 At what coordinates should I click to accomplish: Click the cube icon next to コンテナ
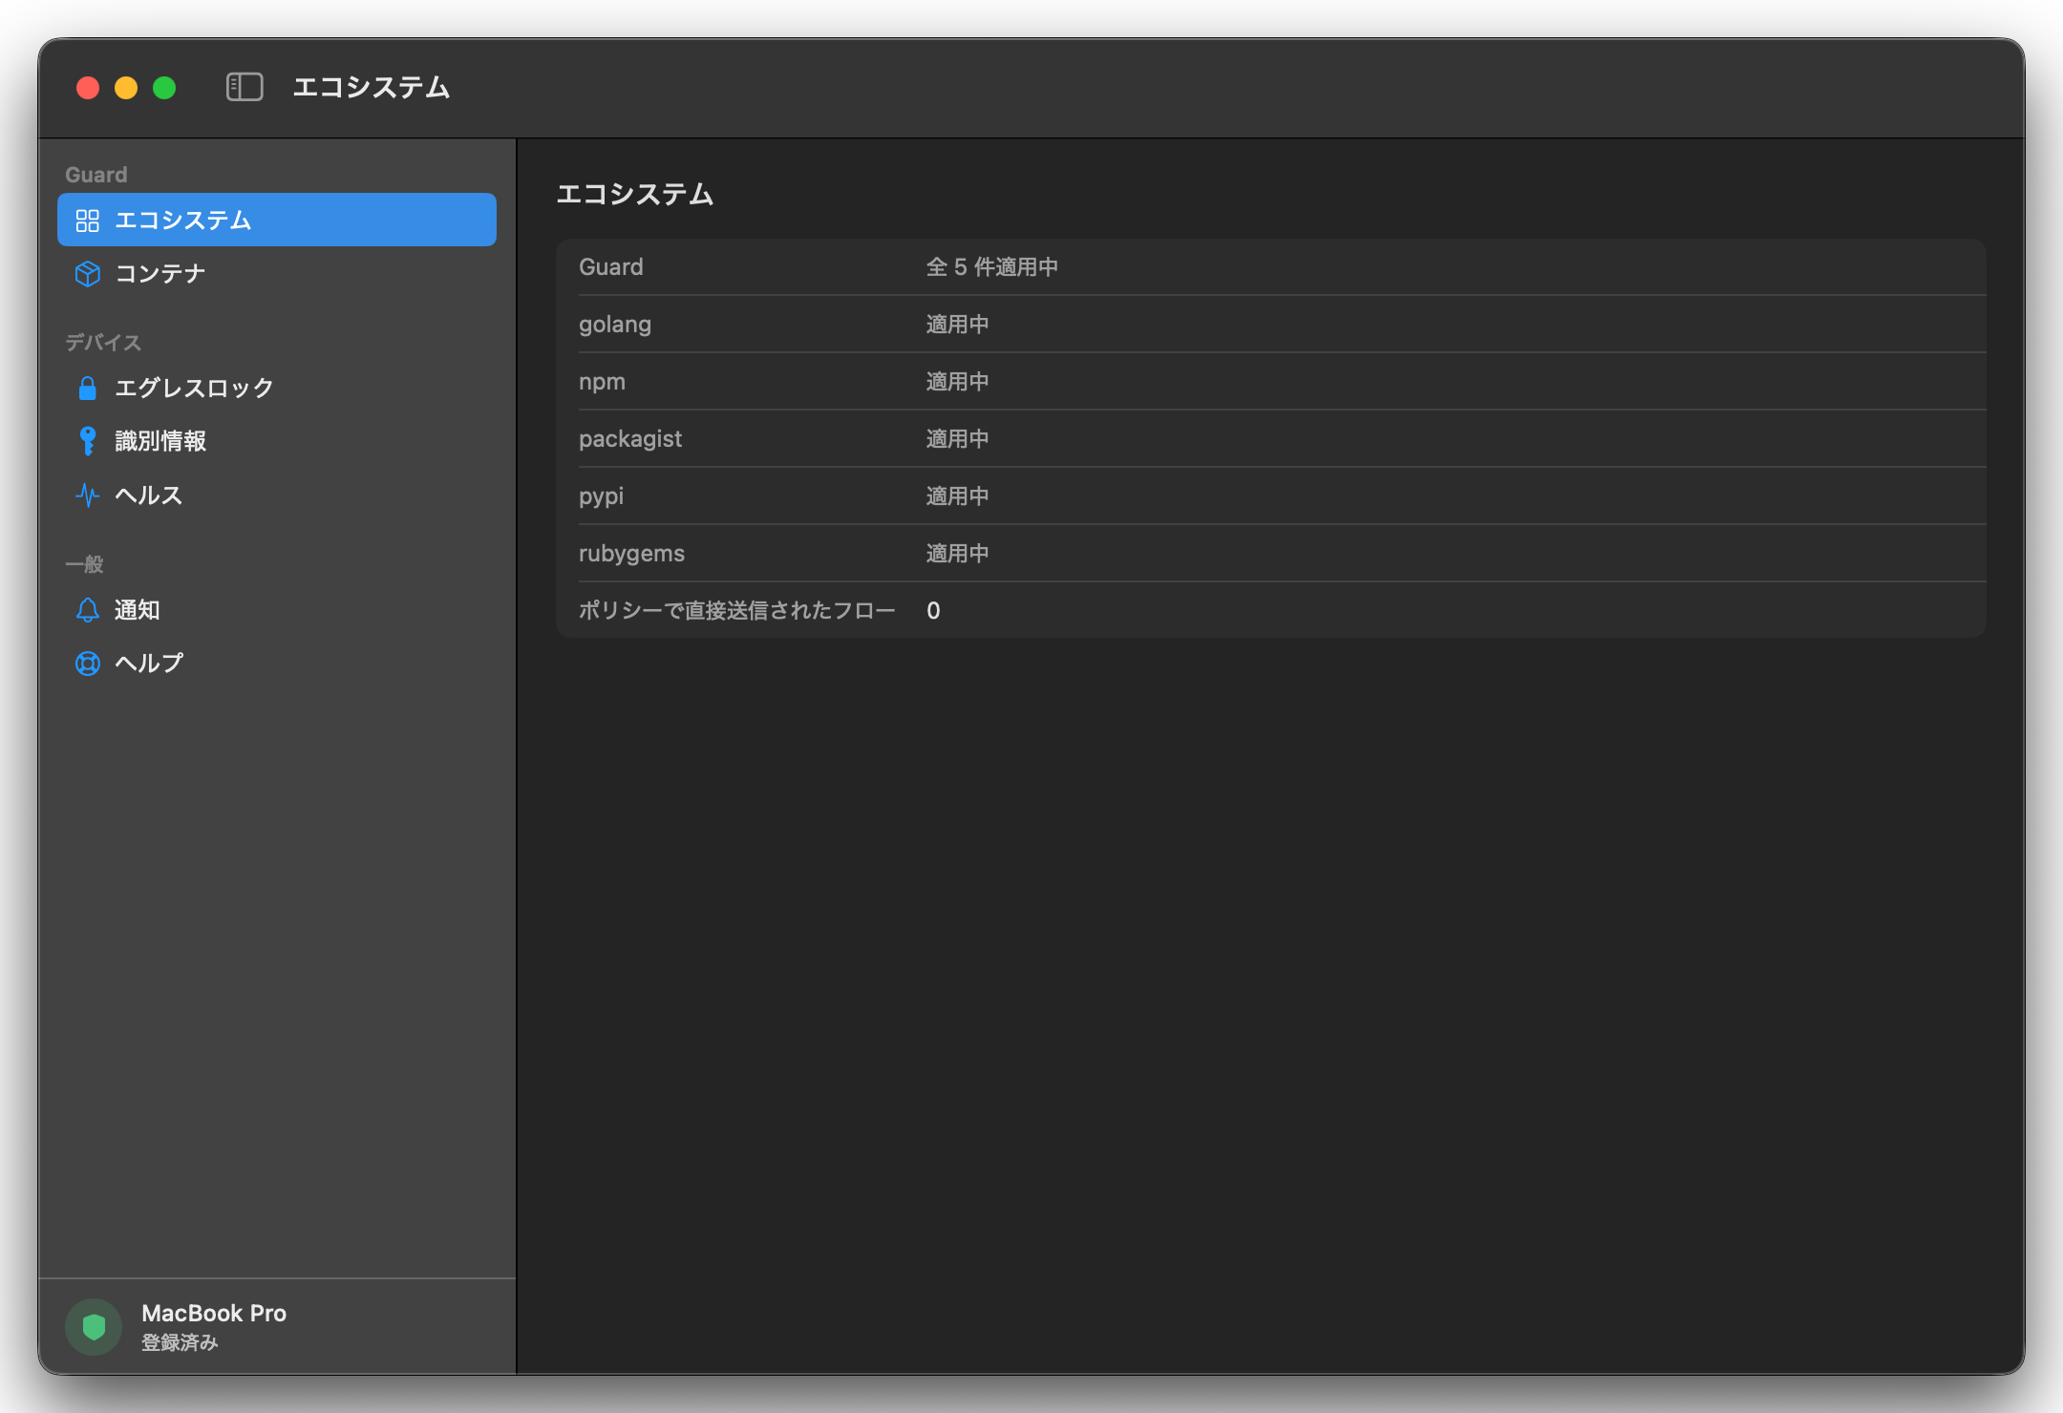click(x=88, y=274)
